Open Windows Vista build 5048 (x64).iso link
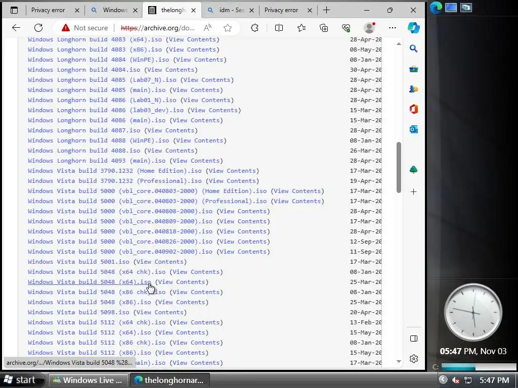 89,282
